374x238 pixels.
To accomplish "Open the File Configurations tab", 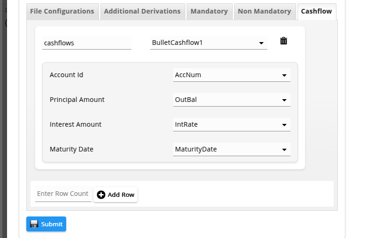I will point(62,11).
